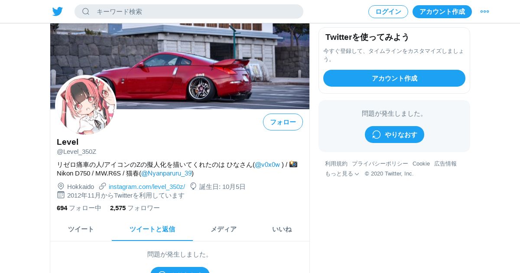Image resolution: width=520 pixels, height=273 pixels.
Task: Click the Twitter bird logo
Action: 58,12
